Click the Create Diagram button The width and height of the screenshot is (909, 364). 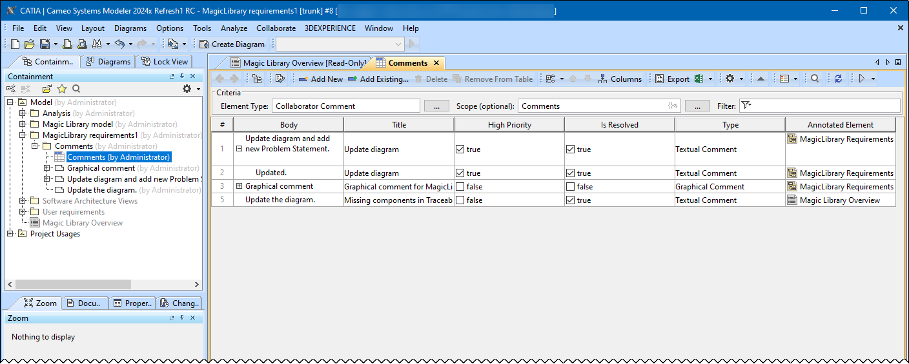click(x=232, y=44)
